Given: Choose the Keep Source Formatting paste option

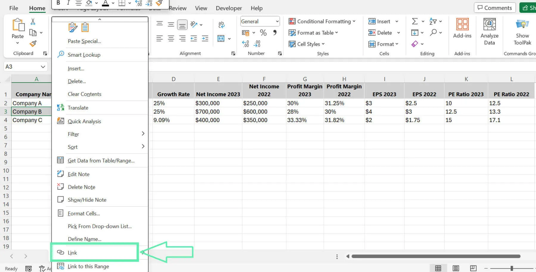Looking at the screenshot, I should click(73, 27).
